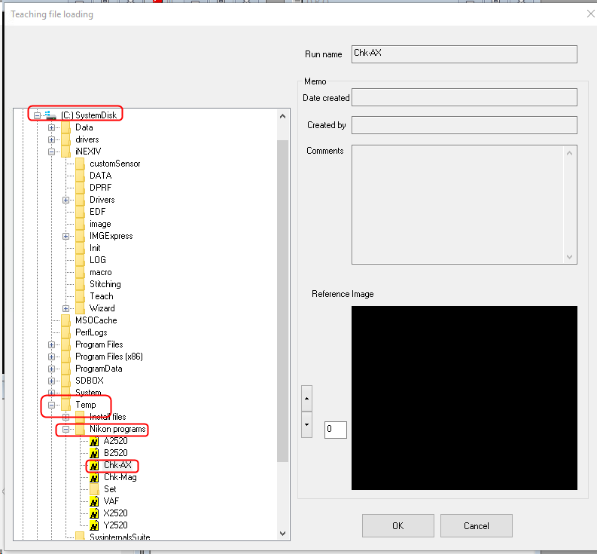Screen dimensions: 597x554
Task: Select the MSOCache folder label
Action: pyautogui.click(x=96, y=320)
